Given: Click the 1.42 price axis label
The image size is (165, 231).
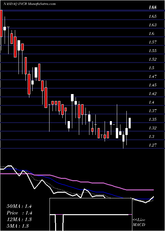Looking at the screenshot, I should (x=152, y=93).
